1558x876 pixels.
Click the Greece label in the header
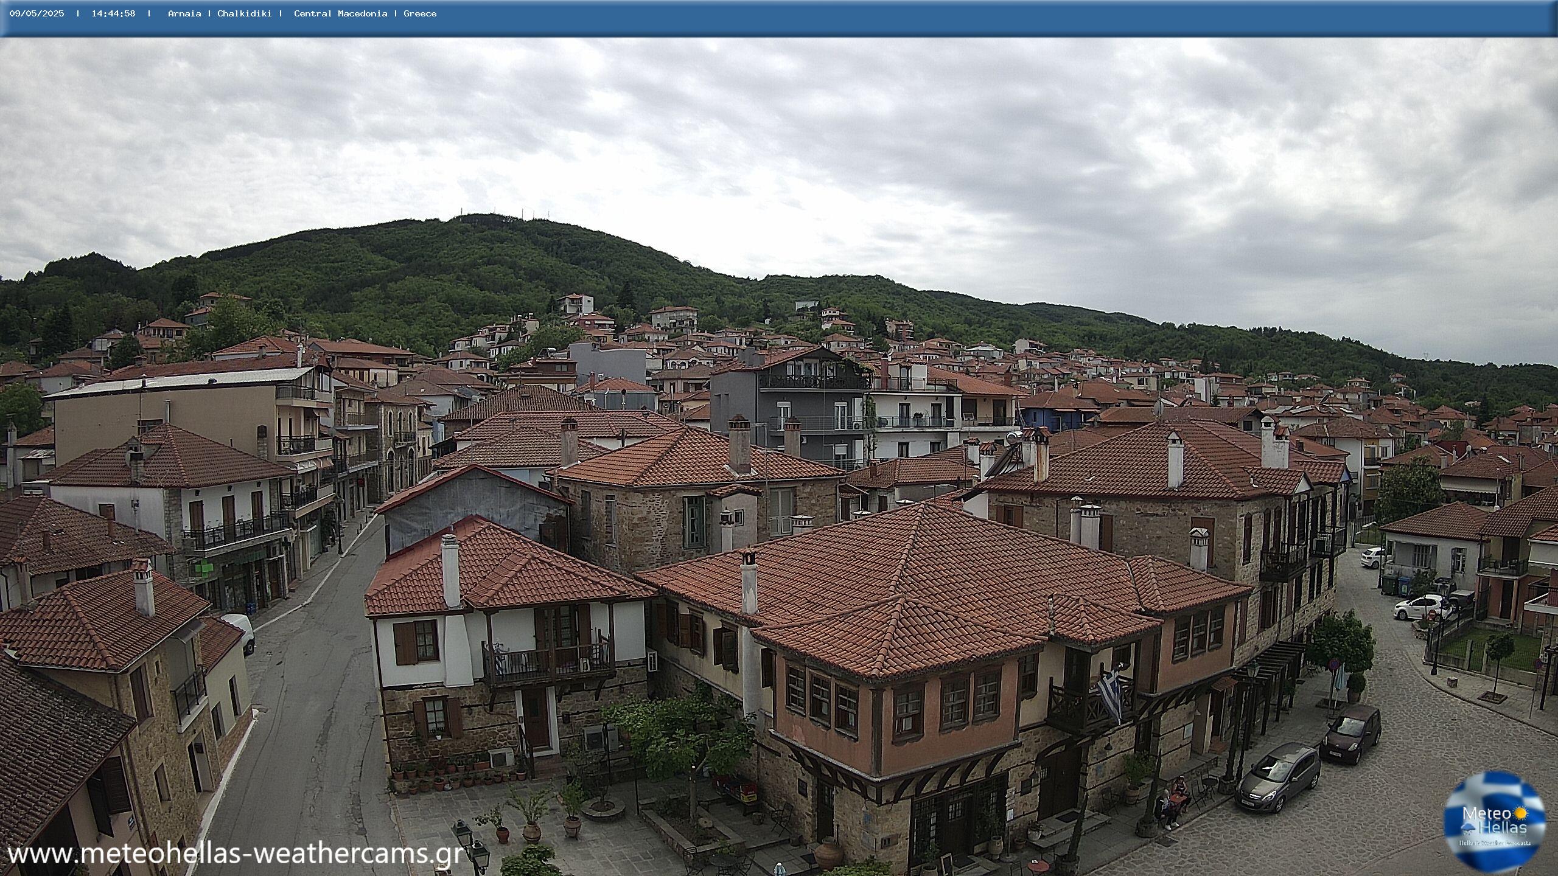tap(420, 13)
